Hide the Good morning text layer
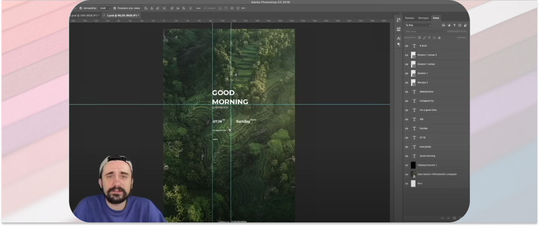 pos(406,156)
